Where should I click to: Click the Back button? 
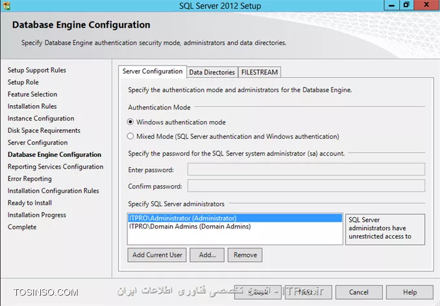point(258,292)
